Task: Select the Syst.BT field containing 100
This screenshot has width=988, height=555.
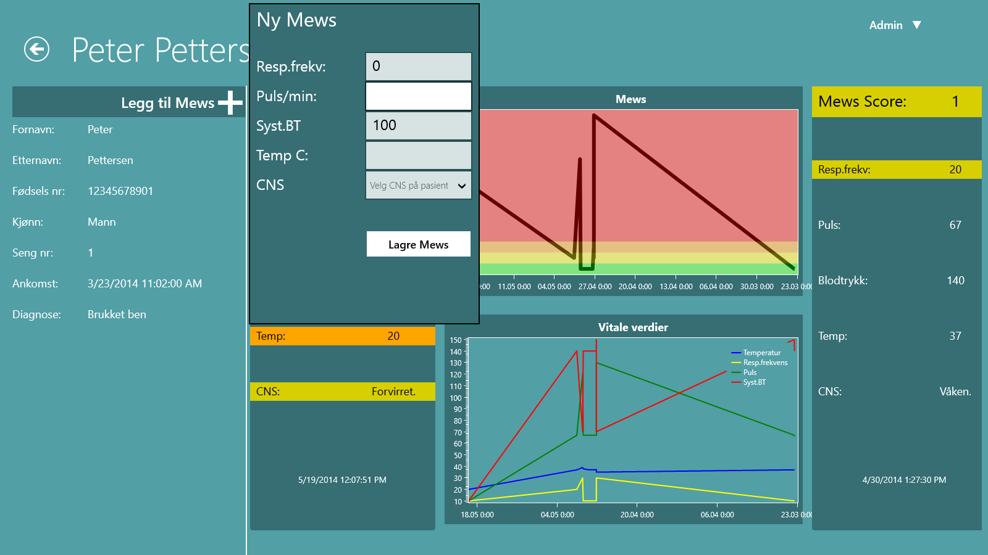Action: coord(419,125)
